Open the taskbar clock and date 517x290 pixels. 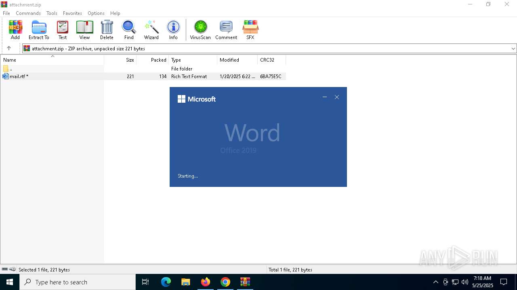tap(483, 282)
